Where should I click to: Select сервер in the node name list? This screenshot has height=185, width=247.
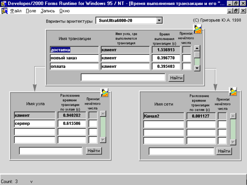point(35,123)
